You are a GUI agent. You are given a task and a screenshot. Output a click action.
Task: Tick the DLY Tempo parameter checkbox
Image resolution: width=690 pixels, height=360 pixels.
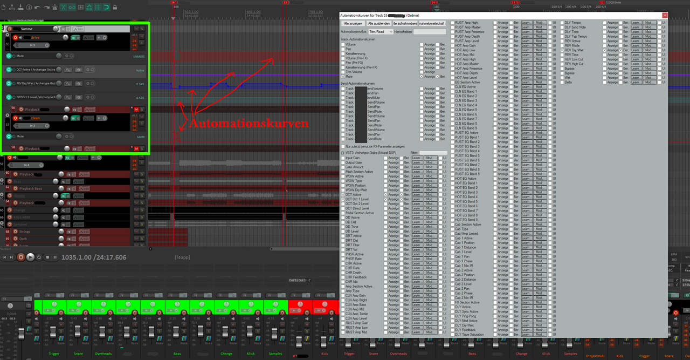tap(562, 23)
